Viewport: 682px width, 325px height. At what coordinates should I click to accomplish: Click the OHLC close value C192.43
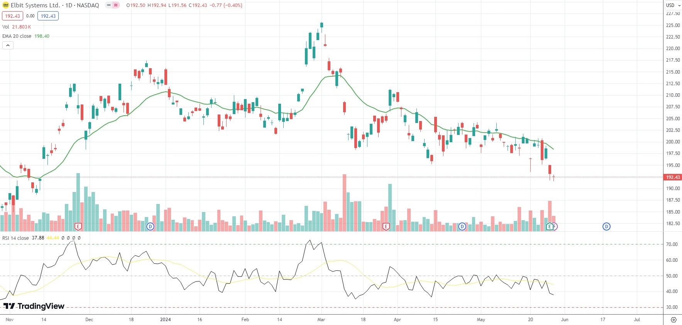198,5
